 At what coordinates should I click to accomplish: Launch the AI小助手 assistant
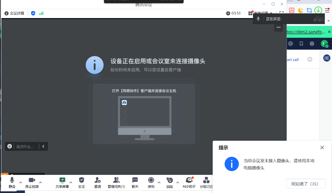pyautogui.click(x=189, y=183)
